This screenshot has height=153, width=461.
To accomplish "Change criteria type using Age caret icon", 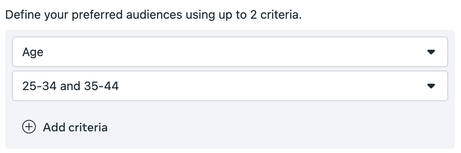I will 431,52.
